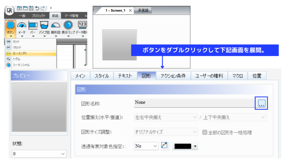290x163 pixels.
Task: Toggle 全部の図形を一括処理 checkbox
Action: click(x=204, y=132)
